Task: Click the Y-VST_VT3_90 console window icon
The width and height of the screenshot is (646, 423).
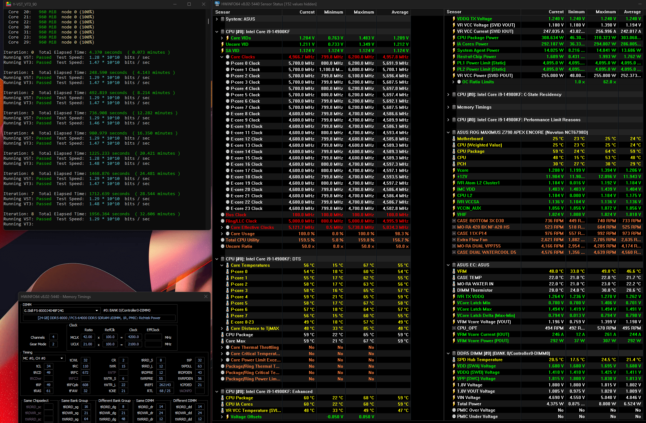Action: coord(8,4)
